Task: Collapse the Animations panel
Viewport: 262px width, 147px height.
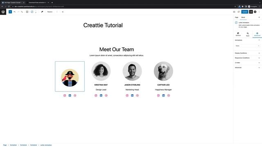Action: coord(247,40)
